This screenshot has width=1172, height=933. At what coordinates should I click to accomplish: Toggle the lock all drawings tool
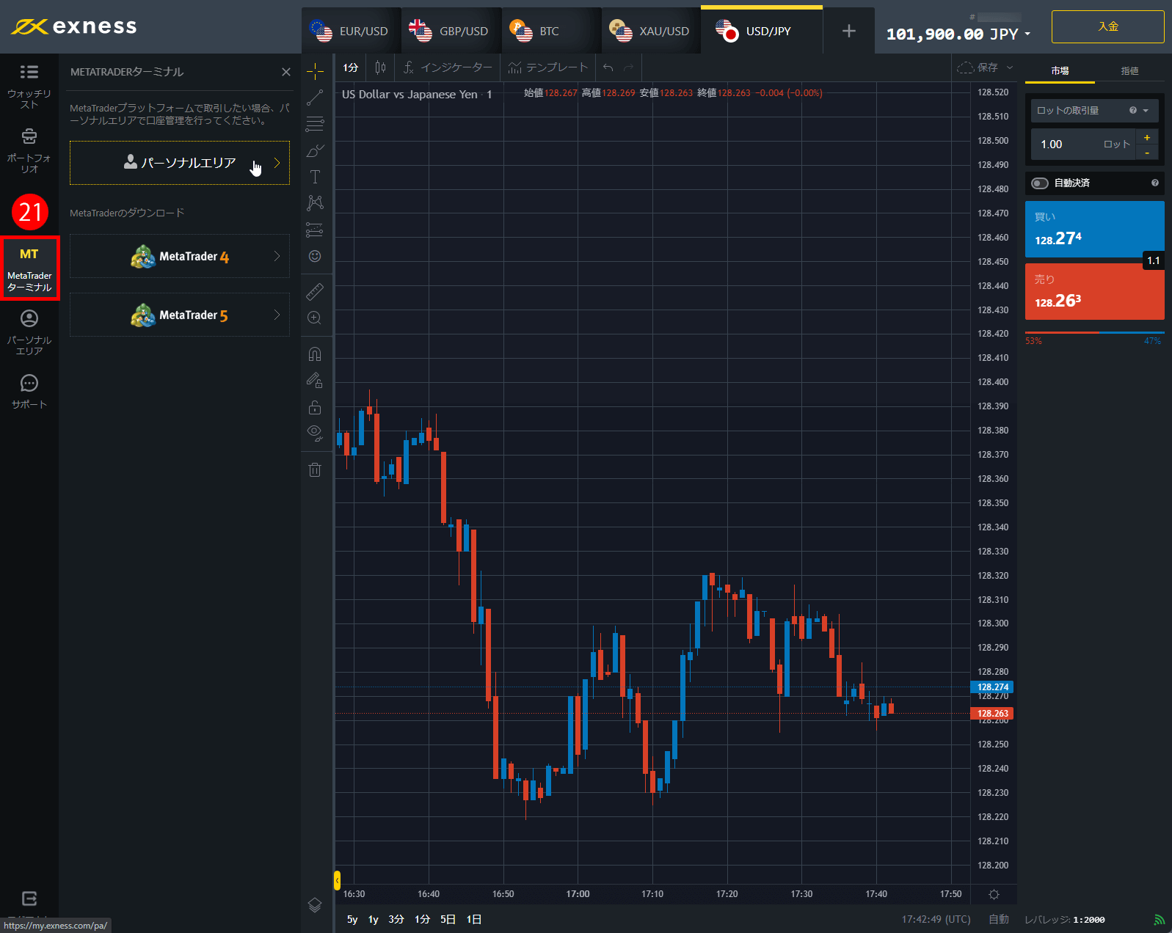coord(315,407)
